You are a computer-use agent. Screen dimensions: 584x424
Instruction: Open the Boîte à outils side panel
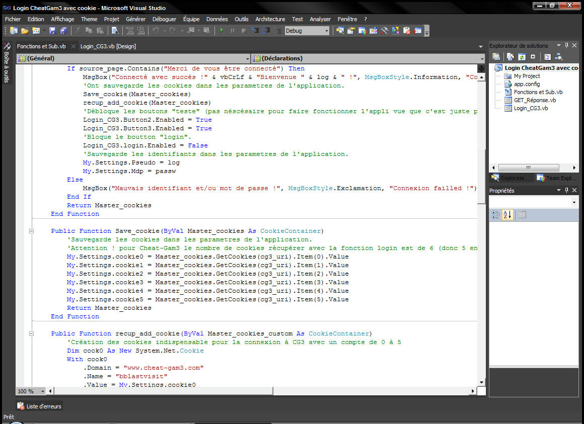click(x=7, y=62)
